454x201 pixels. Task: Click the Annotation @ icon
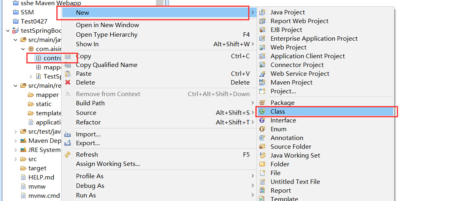tap(262, 138)
